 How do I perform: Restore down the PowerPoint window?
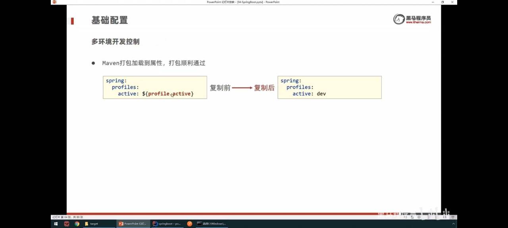pyautogui.click(x=443, y=2)
